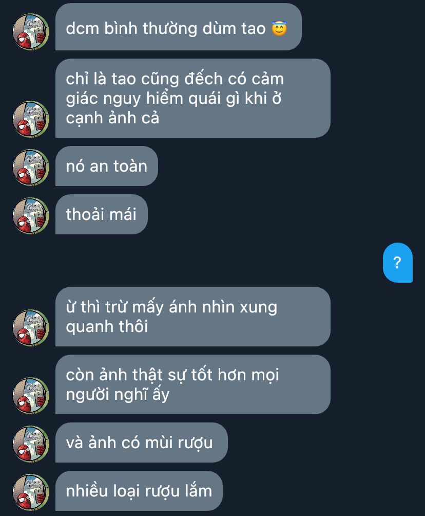Select the "chỉ là tao cũng đếch" message bubble

192,98
